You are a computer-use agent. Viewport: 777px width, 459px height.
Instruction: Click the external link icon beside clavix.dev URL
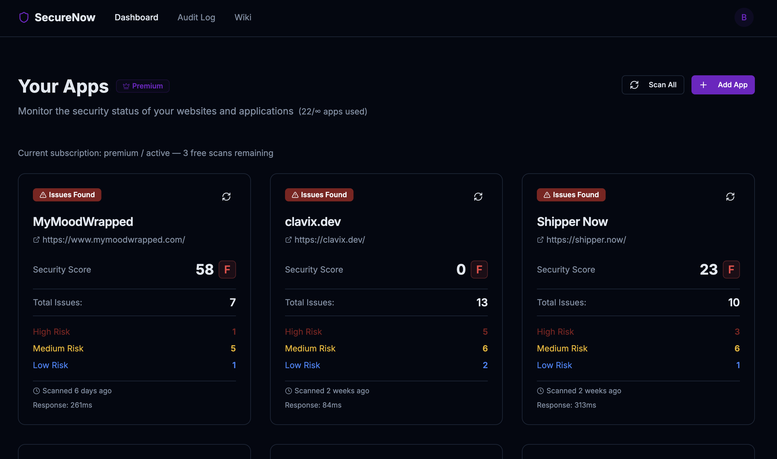click(x=288, y=240)
